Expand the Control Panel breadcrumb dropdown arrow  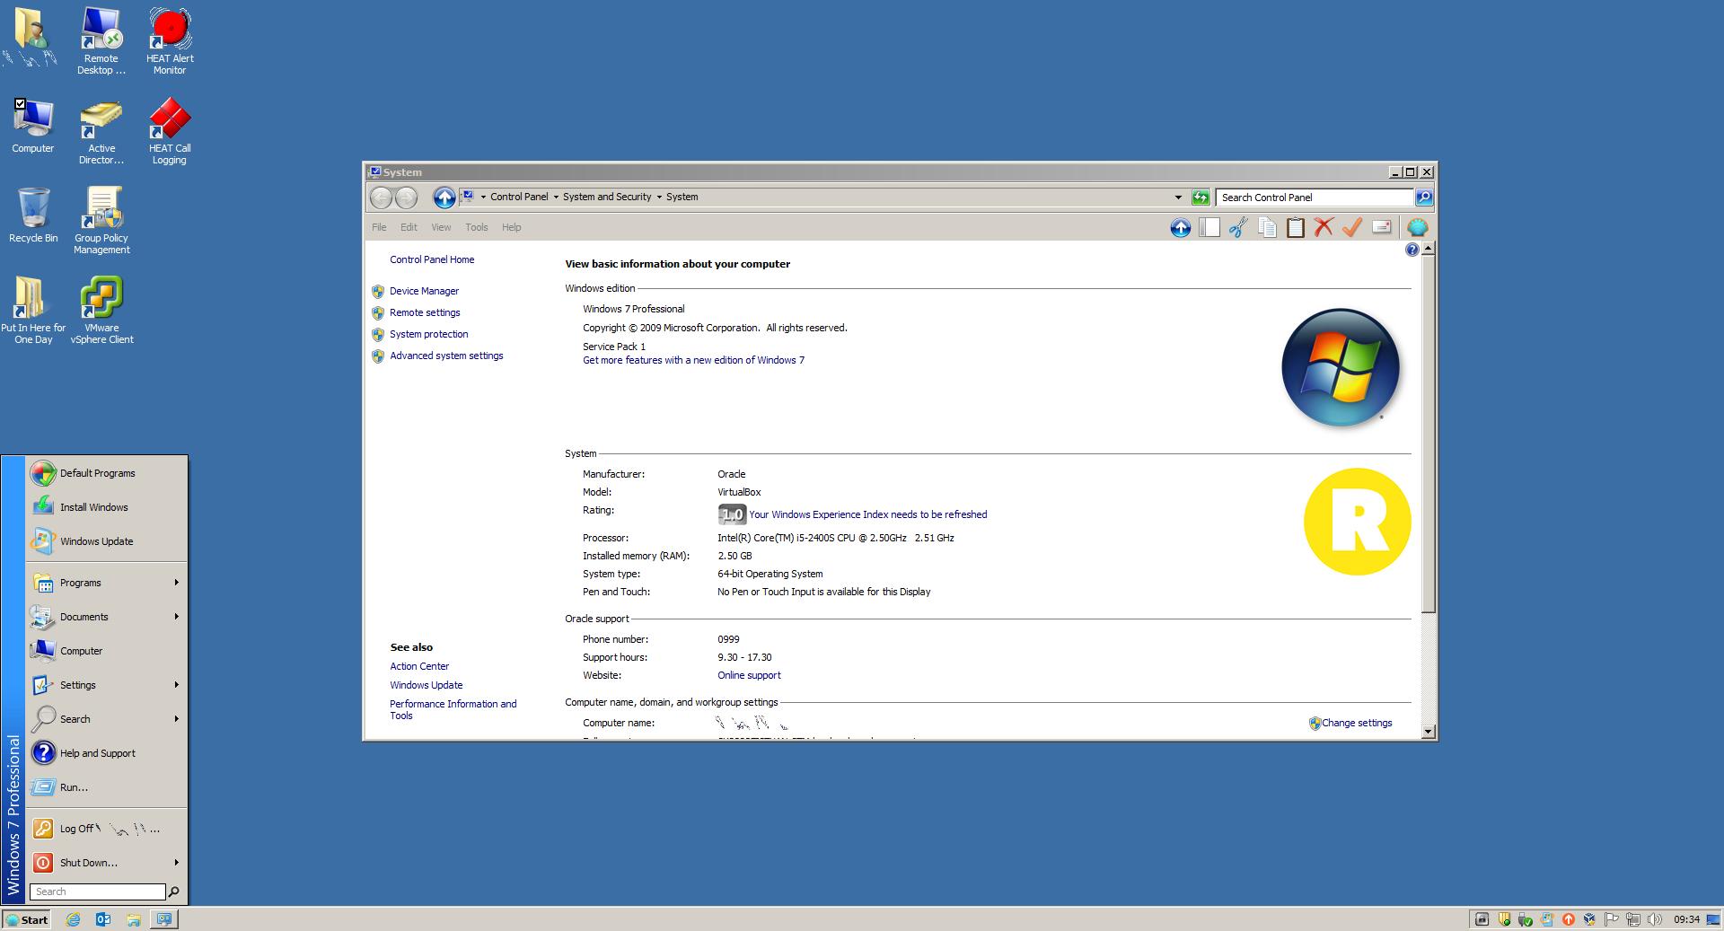pos(556,198)
